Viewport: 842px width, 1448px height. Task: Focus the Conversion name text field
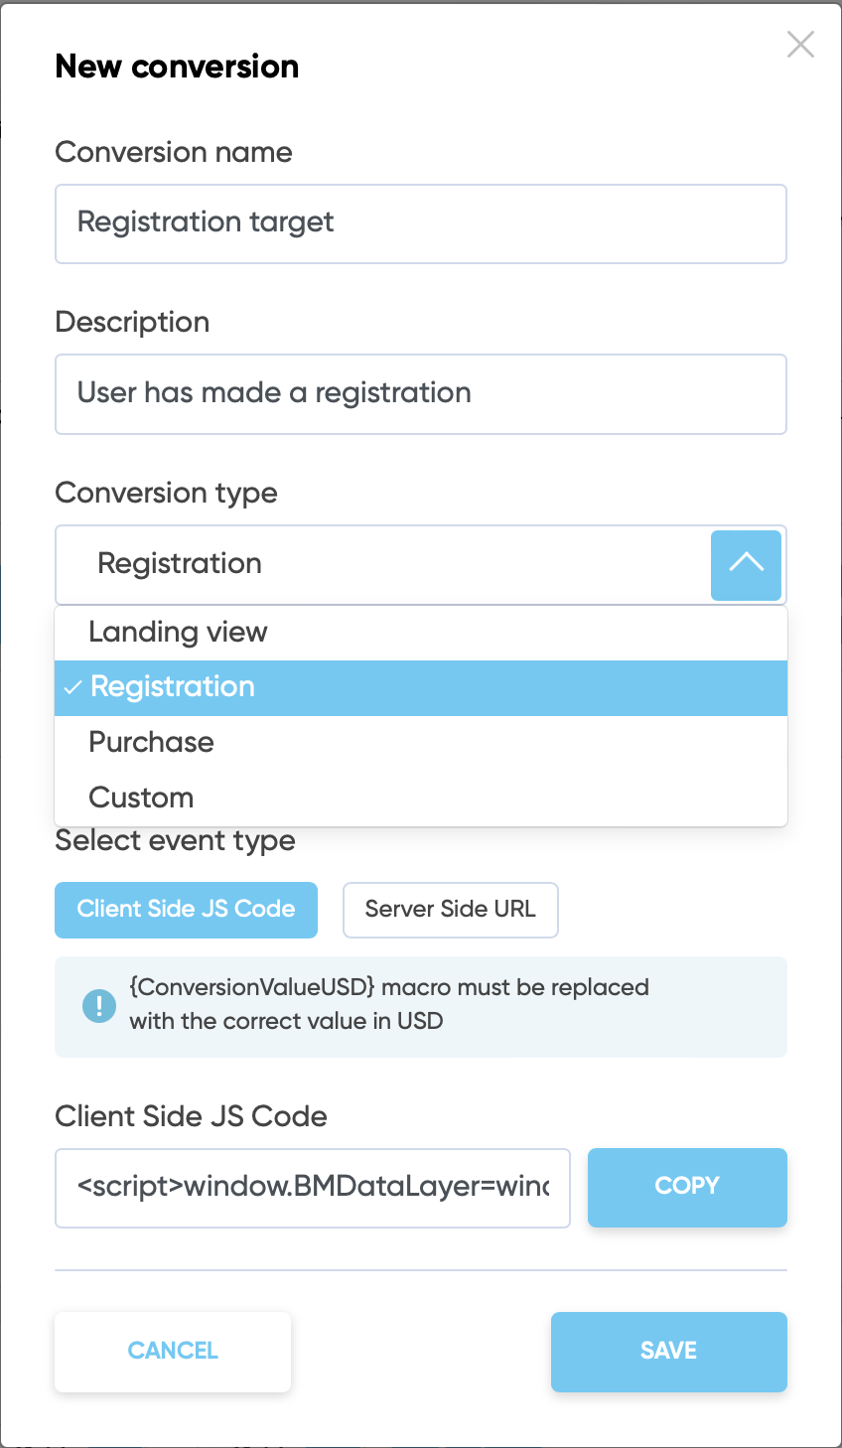(x=421, y=223)
